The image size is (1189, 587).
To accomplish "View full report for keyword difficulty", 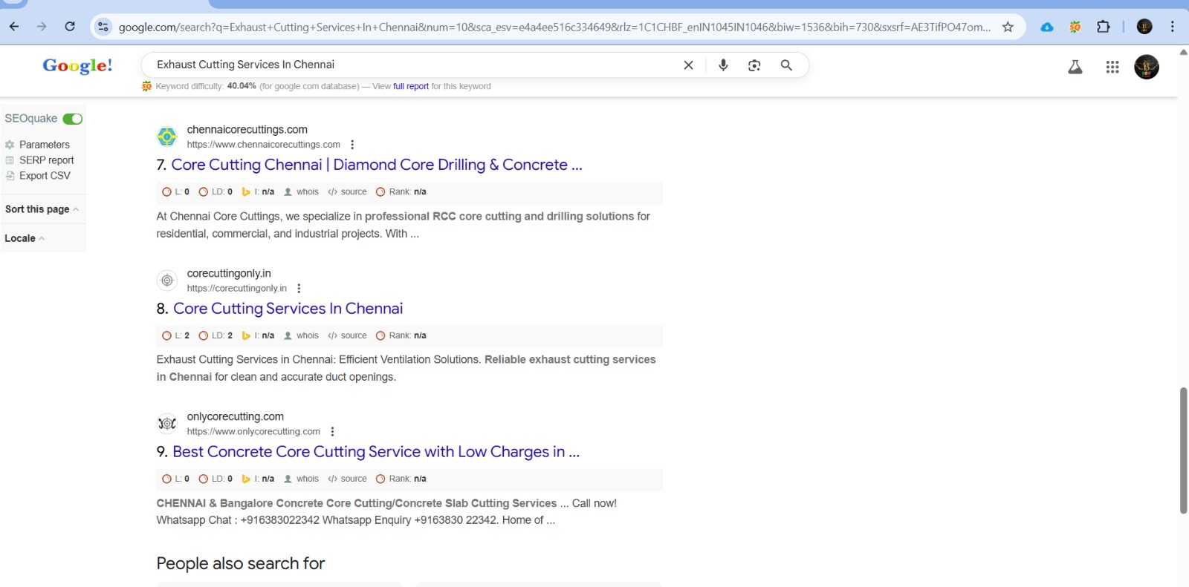I will point(410,86).
